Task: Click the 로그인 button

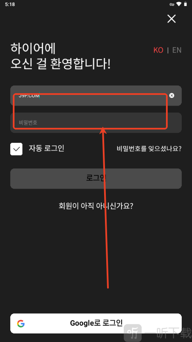Action: point(96,178)
